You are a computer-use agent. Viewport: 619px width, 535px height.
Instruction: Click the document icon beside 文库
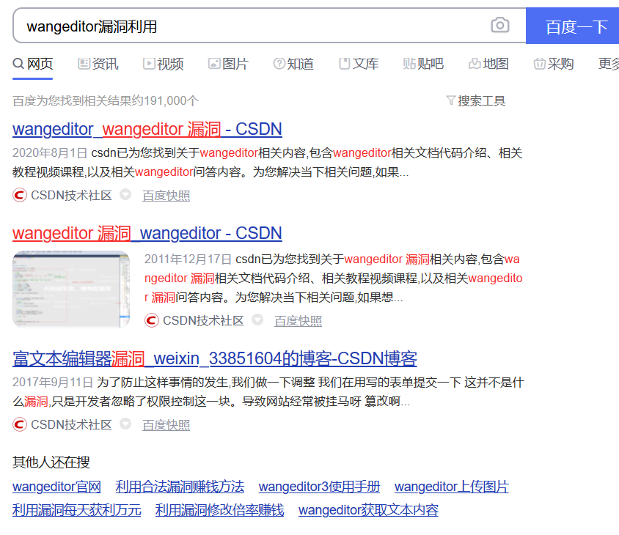(344, 63)
